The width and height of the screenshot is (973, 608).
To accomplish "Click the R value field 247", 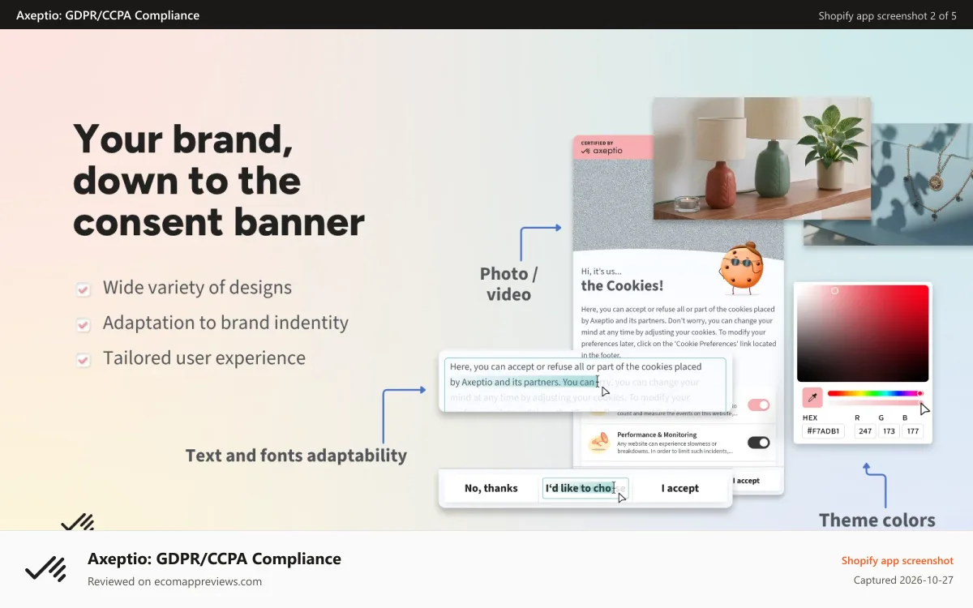I will tap(865, 431).
